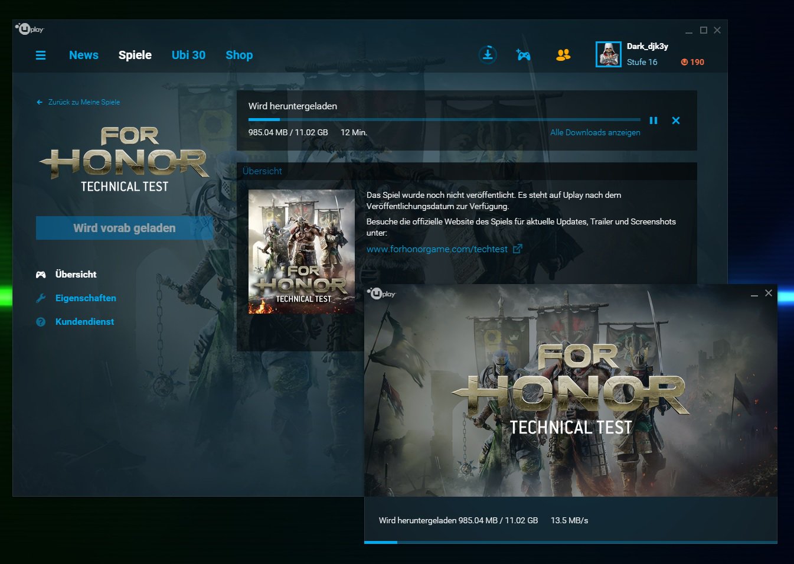Close the launcher popup window

tap(769, 293)
